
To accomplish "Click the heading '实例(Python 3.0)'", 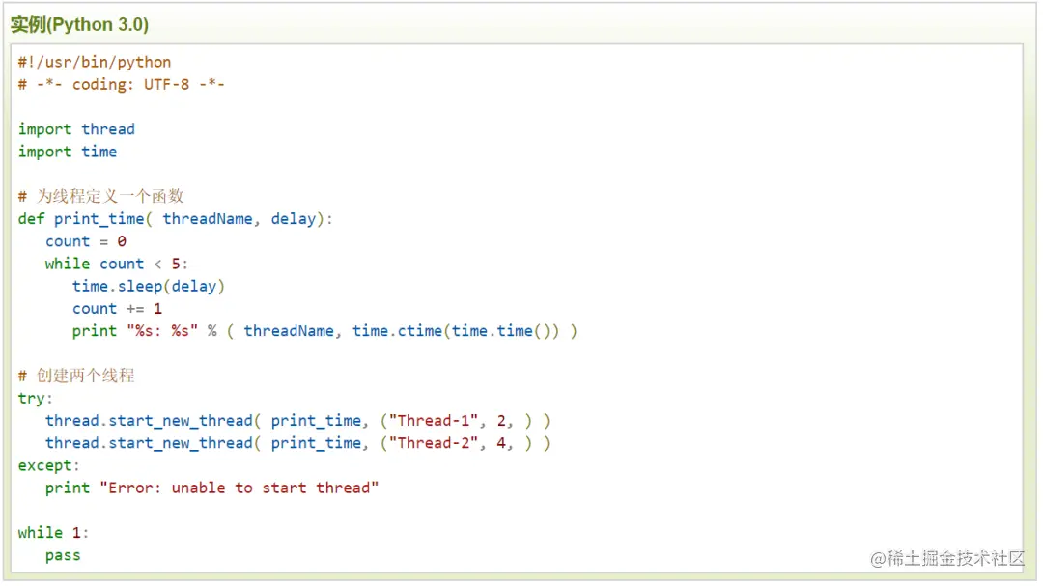I will (79, 24).
